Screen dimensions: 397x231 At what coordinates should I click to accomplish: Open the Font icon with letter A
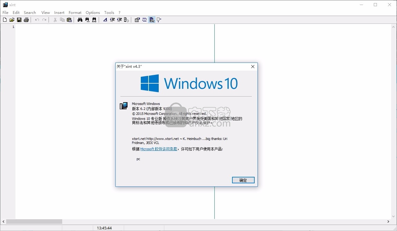click(105, 20)
